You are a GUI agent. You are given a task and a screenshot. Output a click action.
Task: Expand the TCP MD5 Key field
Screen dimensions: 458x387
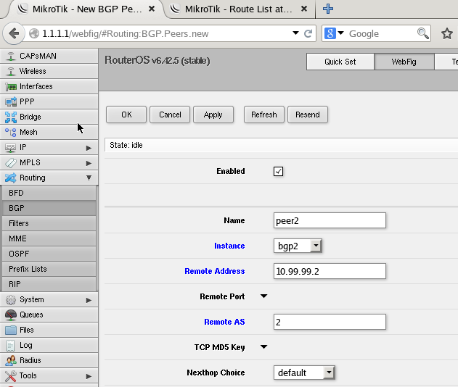click(x=263, y=347)
